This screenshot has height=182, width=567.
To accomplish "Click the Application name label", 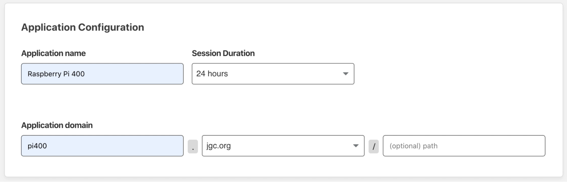I will 53,53.
